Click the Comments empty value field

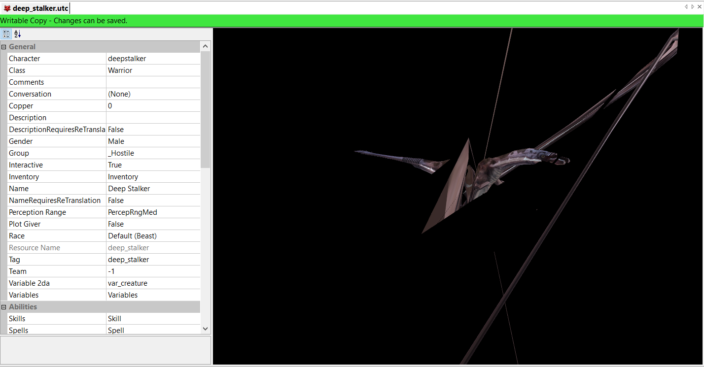153,82
